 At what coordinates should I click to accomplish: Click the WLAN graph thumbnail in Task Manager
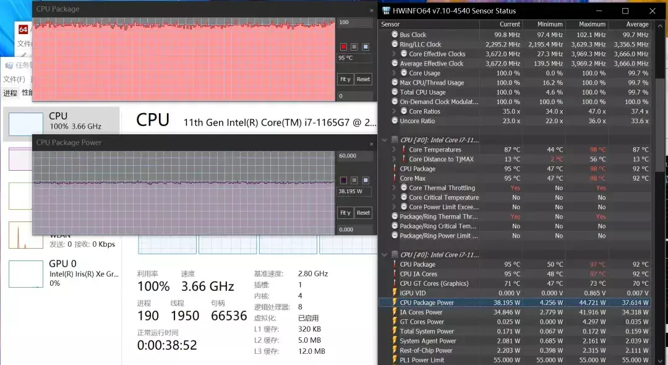(25, 234)
